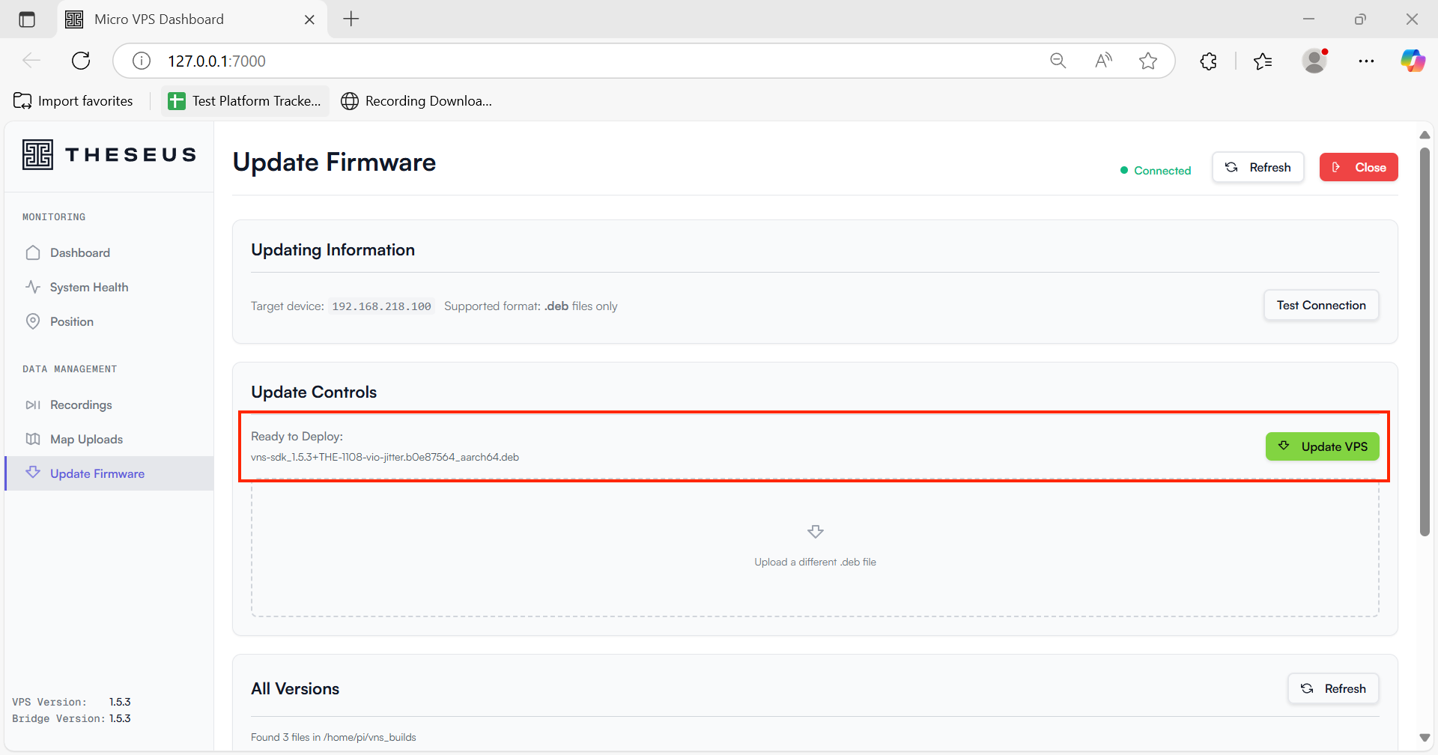Open Test Platform Tracker bookmark
This screenshot has width=1438, height=755.
coord(245,101)
